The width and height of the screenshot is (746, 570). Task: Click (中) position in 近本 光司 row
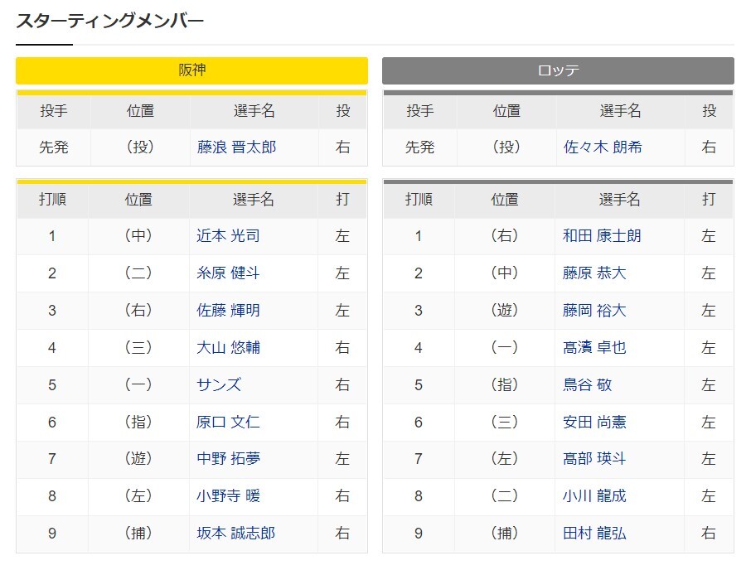pos(138,236)
